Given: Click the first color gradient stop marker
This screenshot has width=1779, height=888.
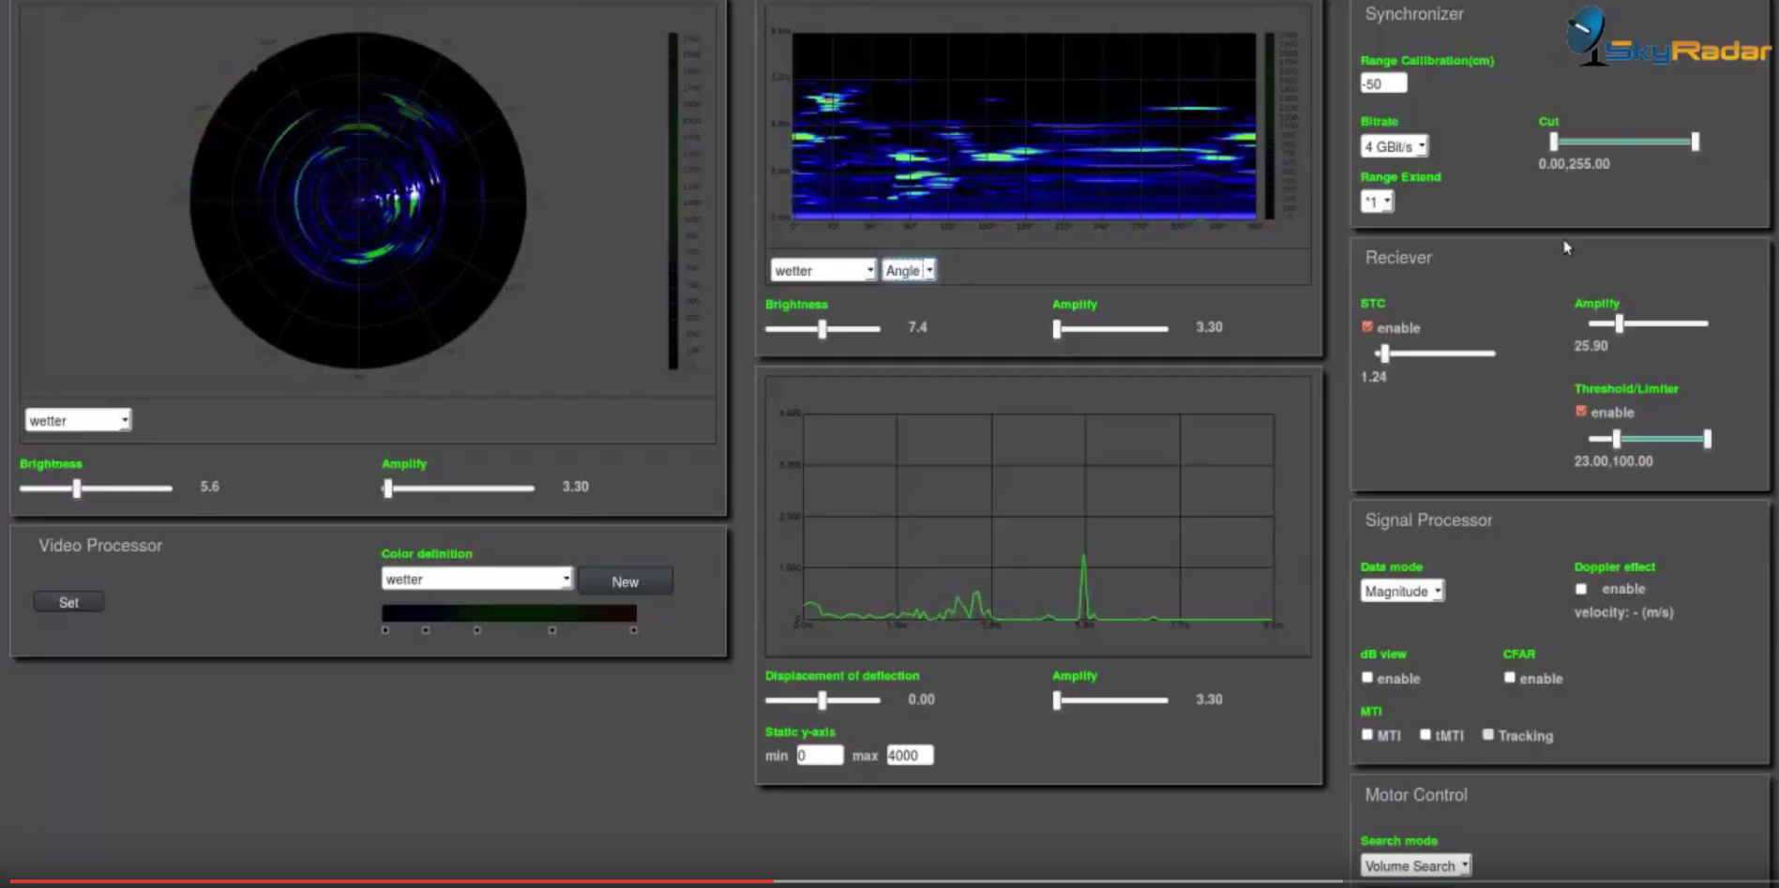Looking at the screenshot, I should point(385,631).
